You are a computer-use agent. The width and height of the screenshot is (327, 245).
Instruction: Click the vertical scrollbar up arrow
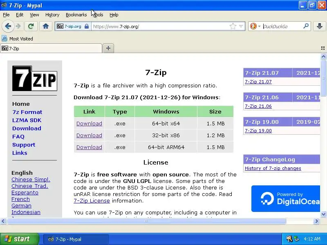(x=323, y=56)
